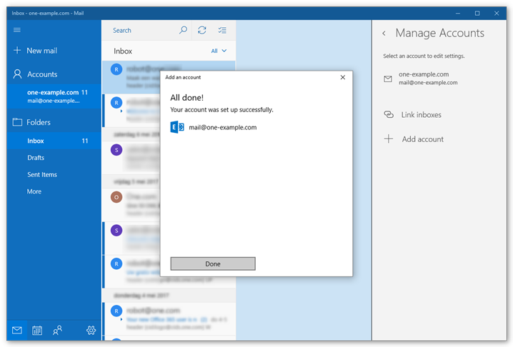Switch to Mail envelope icon
This screenshot has height=347, width=513.
pos(17,330)
